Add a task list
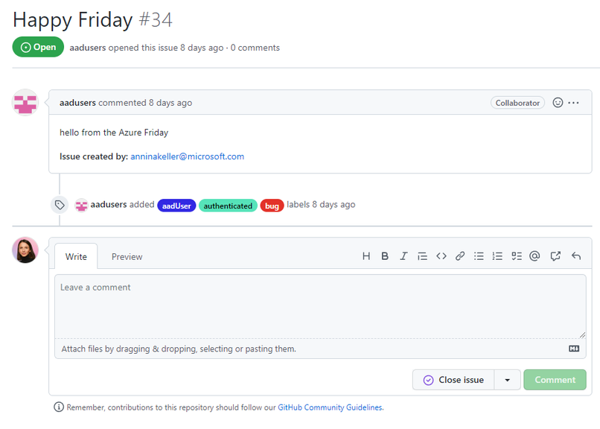Viewport: 600px width, 429px height. 517,256
